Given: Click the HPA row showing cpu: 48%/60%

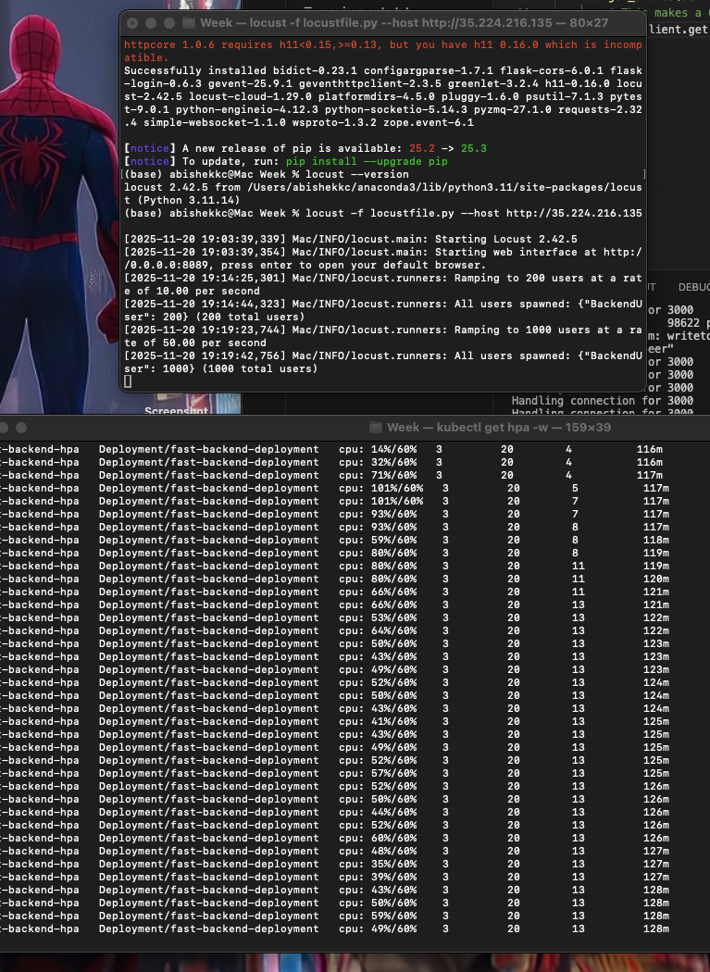Looking at the screenshot, I should [x=334, y=851].
